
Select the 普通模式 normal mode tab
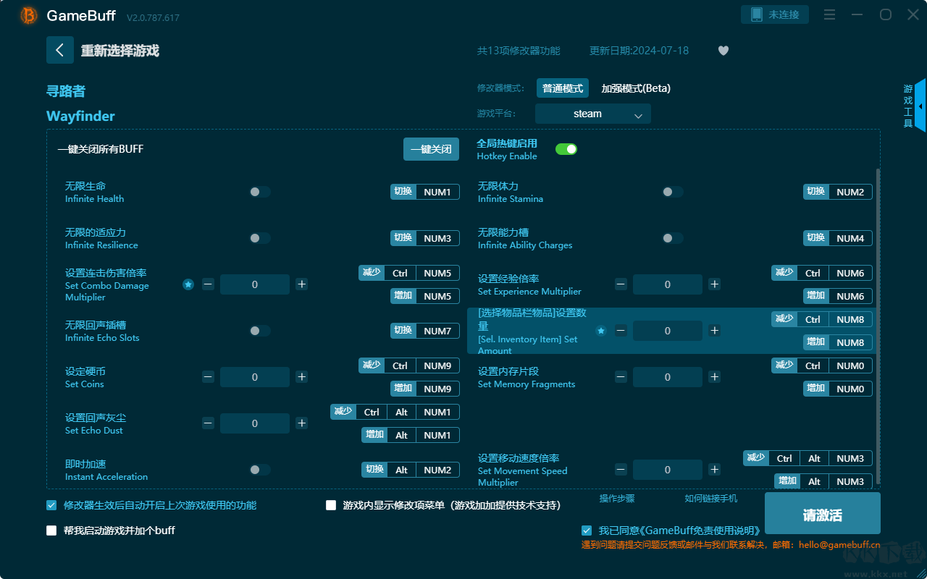point(563,88)
